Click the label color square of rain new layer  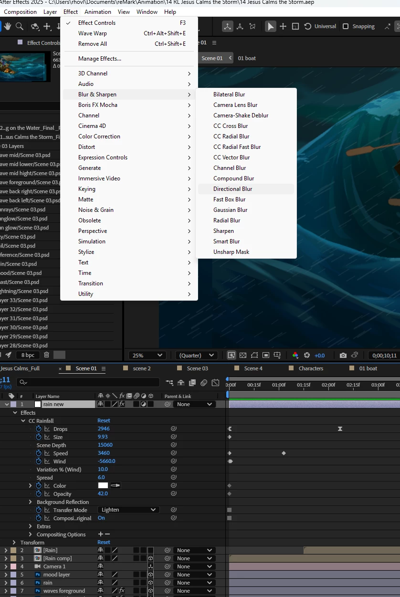13,404
